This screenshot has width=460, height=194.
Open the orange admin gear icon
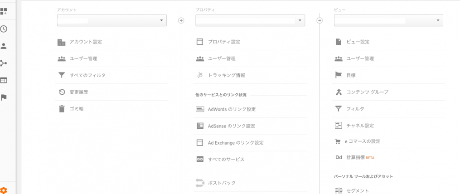coord(4,190)
